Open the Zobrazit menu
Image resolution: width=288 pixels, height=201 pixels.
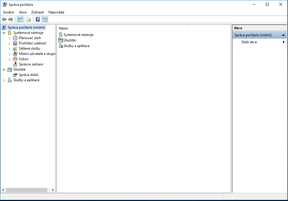[37, 12]
